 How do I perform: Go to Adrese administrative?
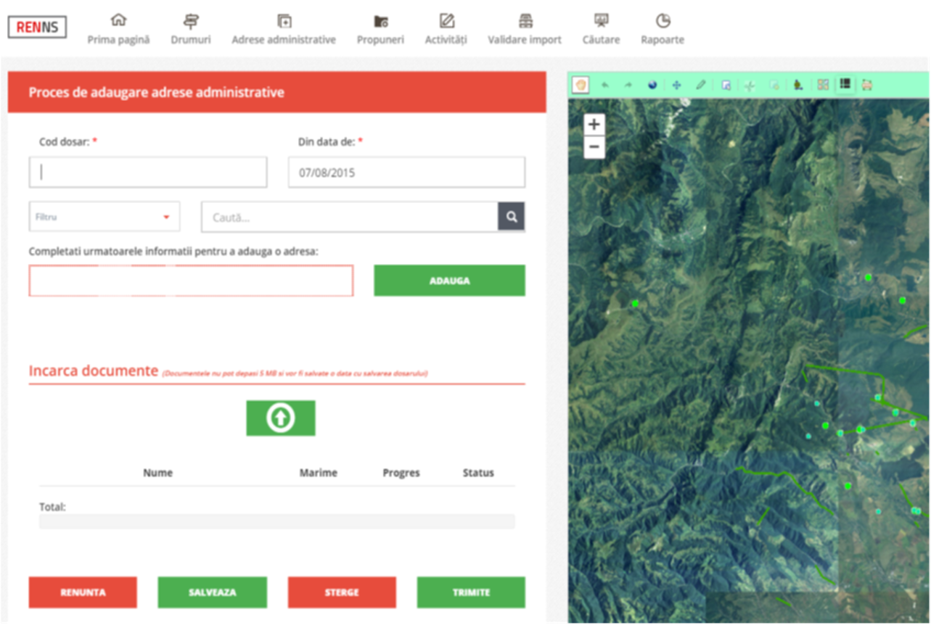284,30
